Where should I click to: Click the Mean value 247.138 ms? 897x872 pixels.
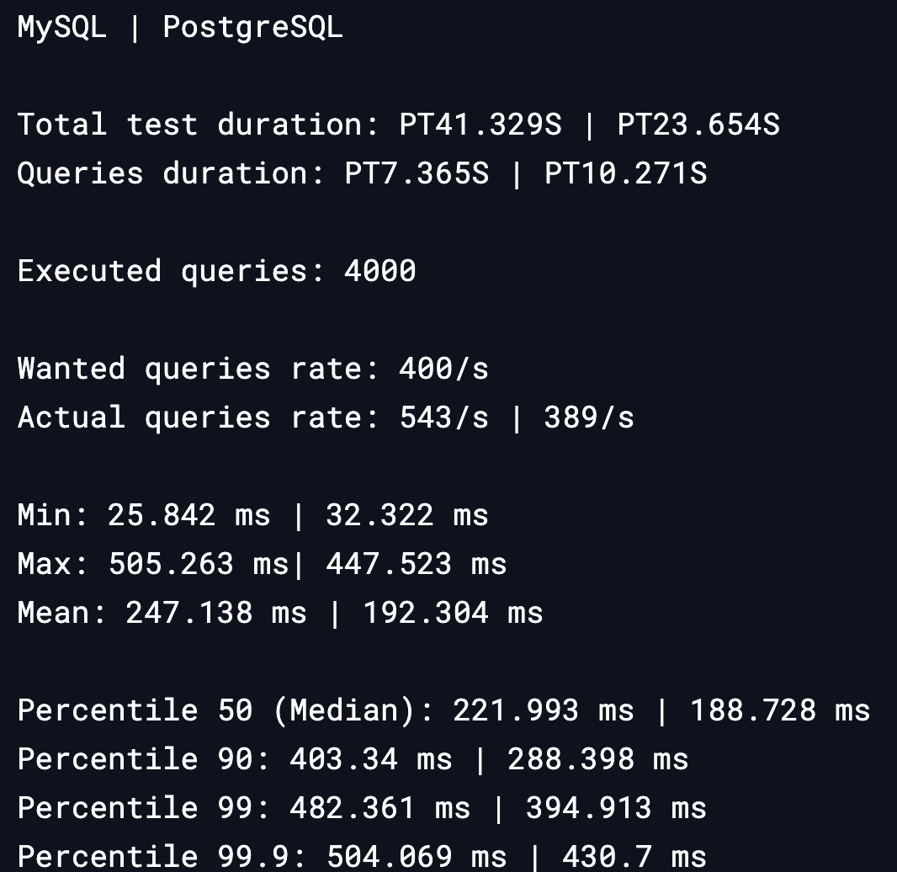pyautogui.click(x=216, y=613)
